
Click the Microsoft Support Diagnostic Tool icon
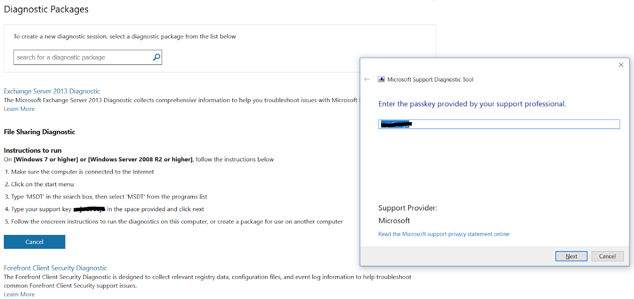point(382,79)
